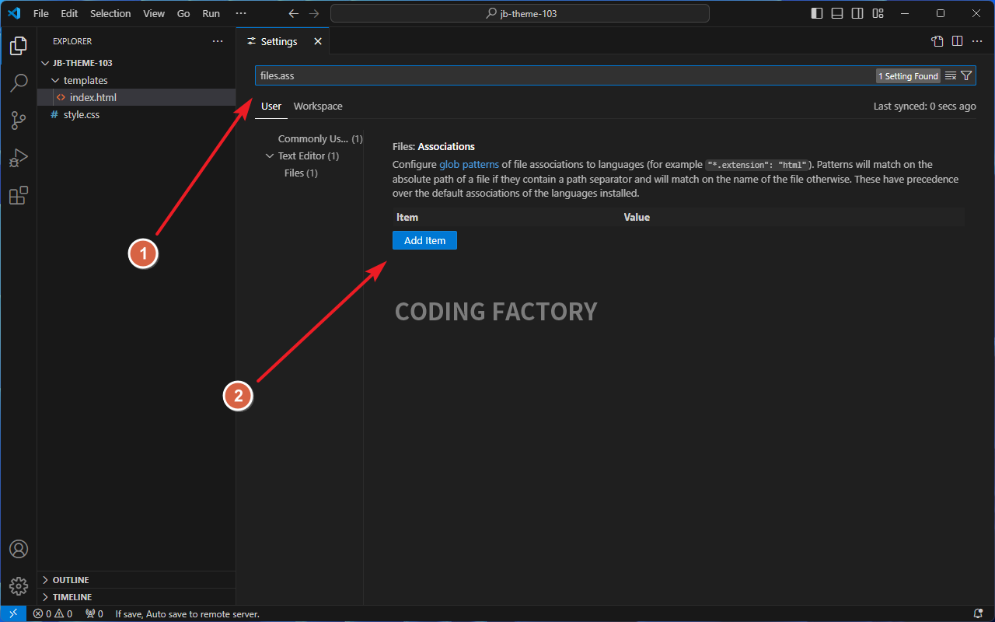Click the EXPLORER panel title
The image size is (995, 622).
click(72, 41)
